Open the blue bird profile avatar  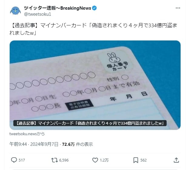[x=15, y=11]
